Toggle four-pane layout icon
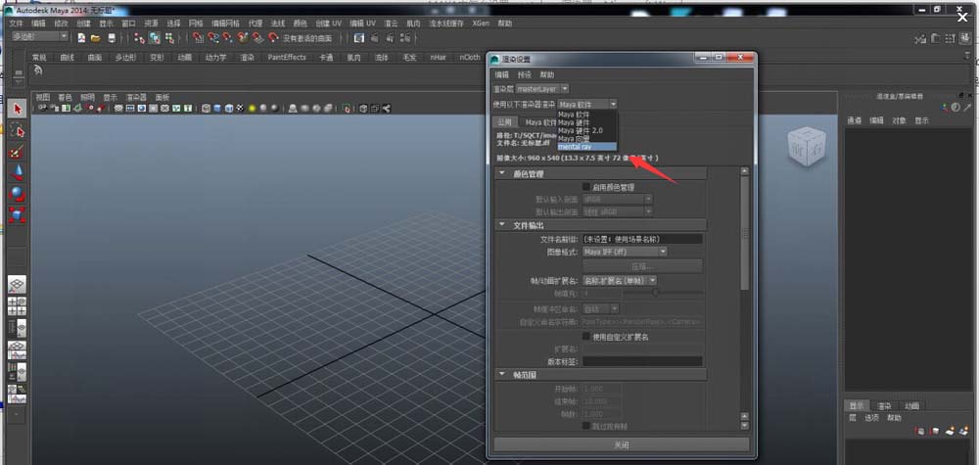The width and height of the screenshot is (979, 465). tap(17, 305)
